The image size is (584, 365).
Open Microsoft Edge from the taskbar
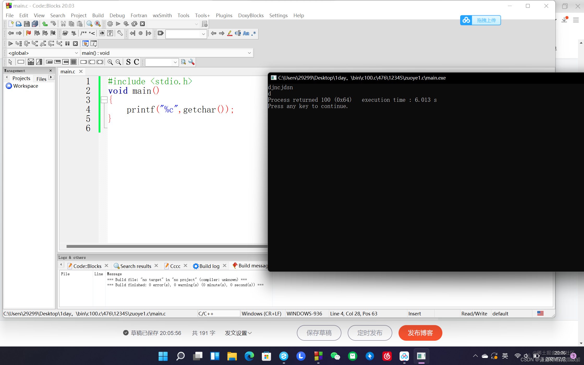pyautogui.click(x=249, y=356)
